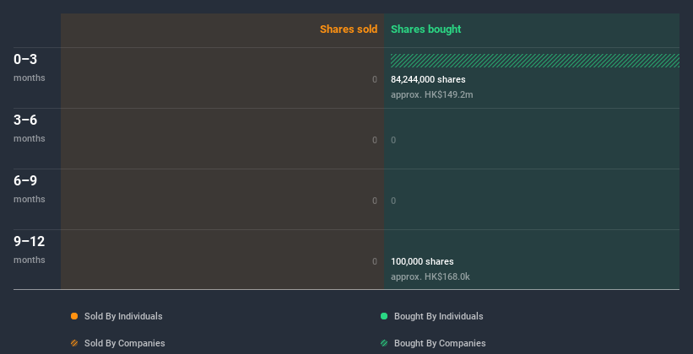Click the striped Bought By Companies legend icon

point(384,343)
